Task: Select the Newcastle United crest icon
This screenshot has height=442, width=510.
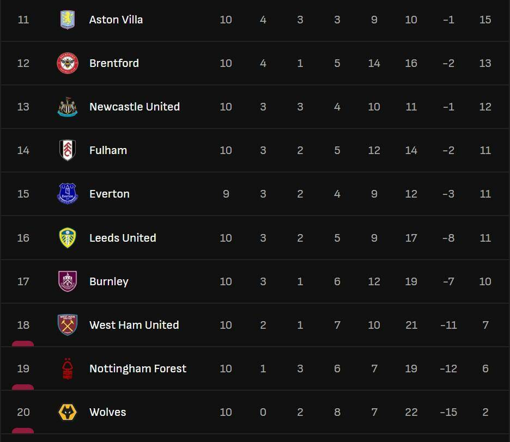Action: pos(68,107)
